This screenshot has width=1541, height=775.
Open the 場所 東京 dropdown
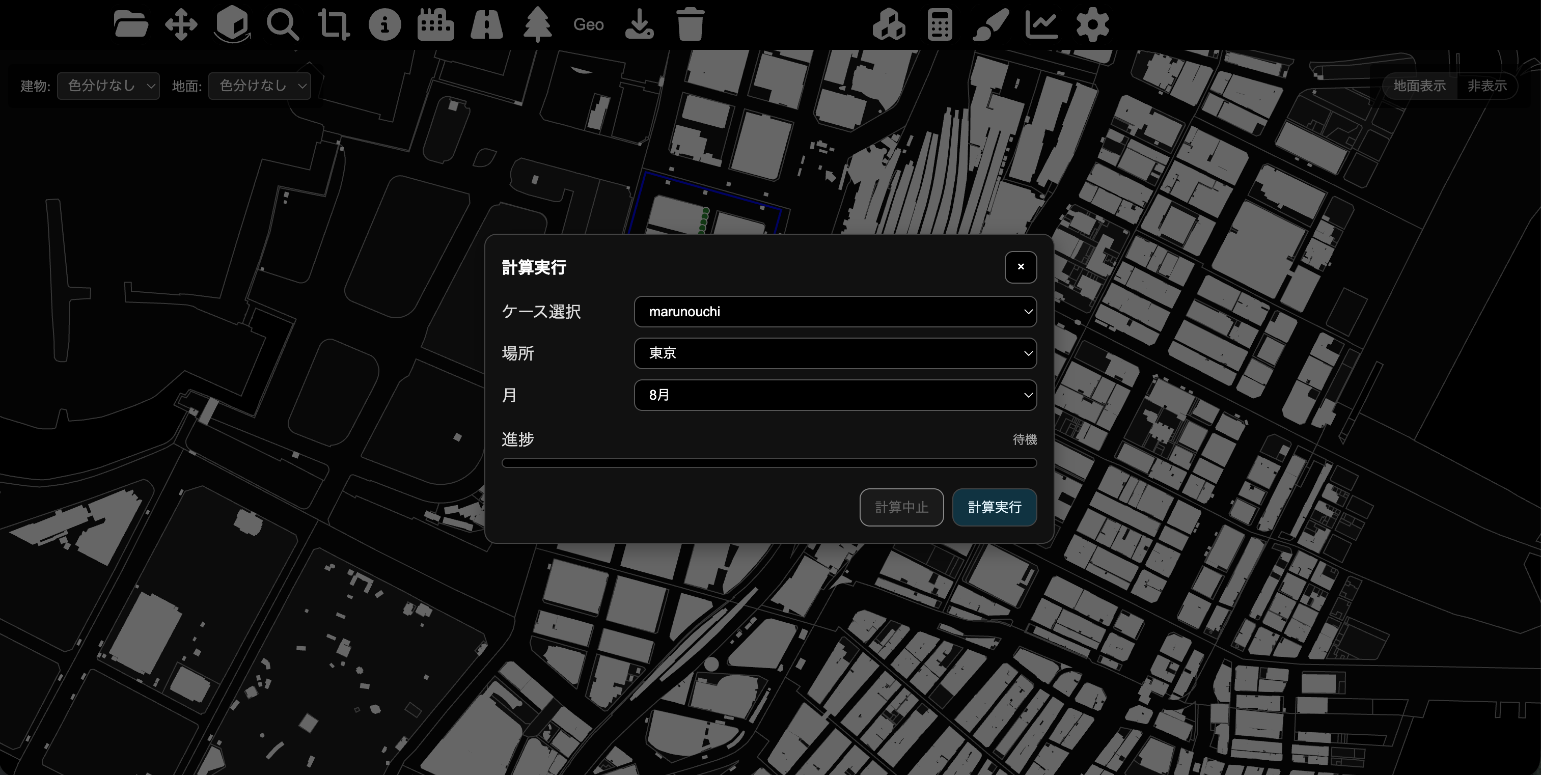835,353
